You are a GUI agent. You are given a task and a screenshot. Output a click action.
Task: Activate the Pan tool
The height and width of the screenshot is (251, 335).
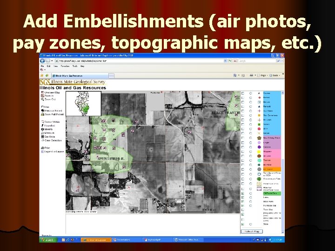(x=45, y=107)
